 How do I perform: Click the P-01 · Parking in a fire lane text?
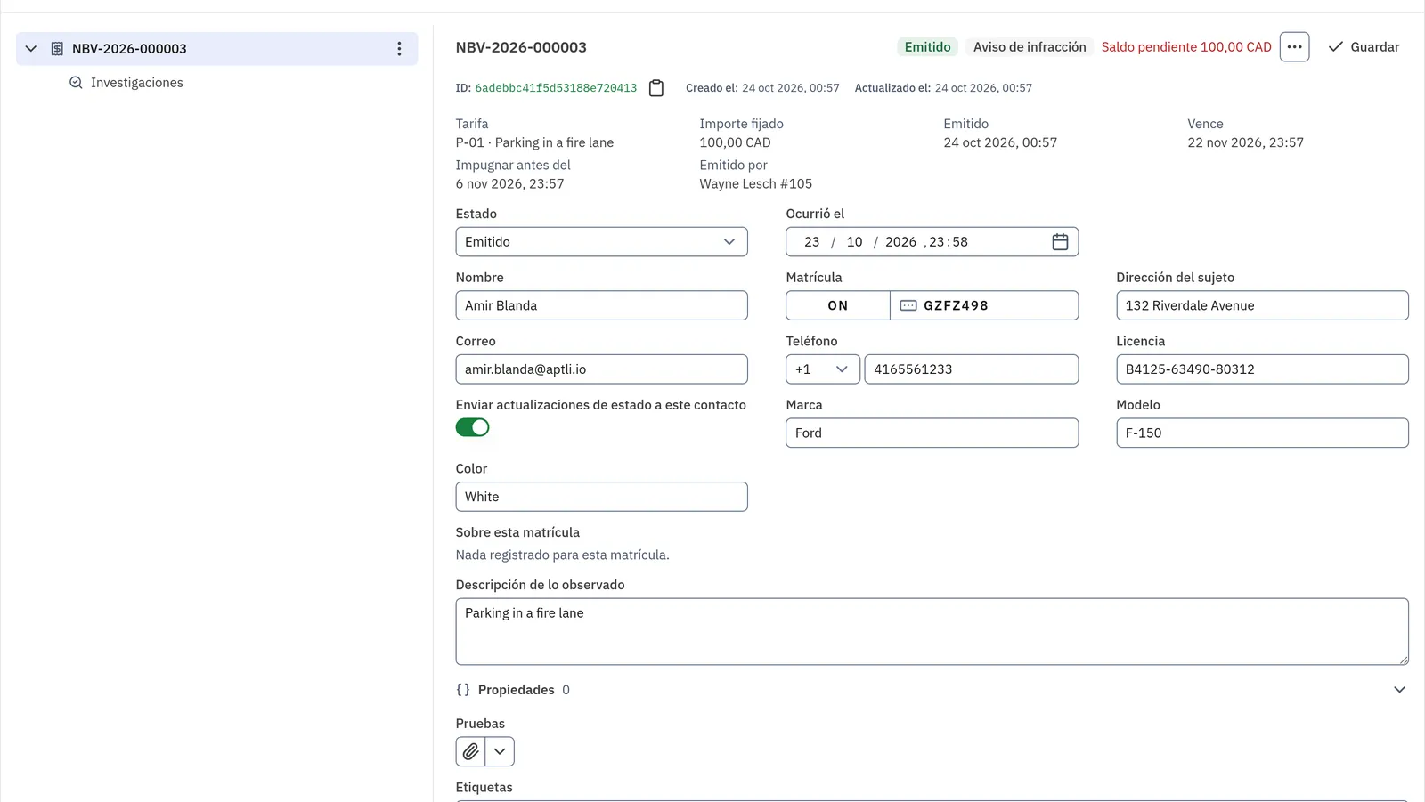tap(534, 142)
